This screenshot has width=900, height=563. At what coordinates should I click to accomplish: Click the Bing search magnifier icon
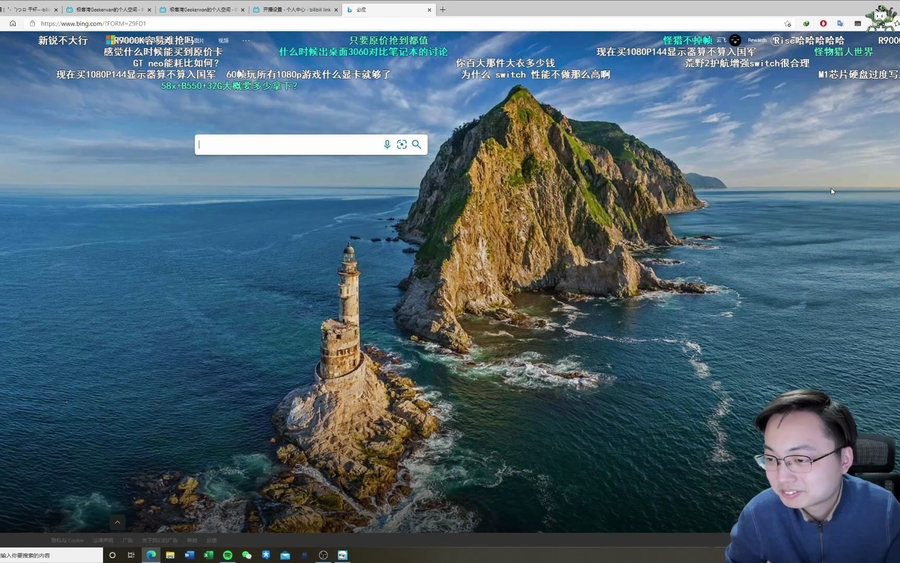[x=417, y=144]
